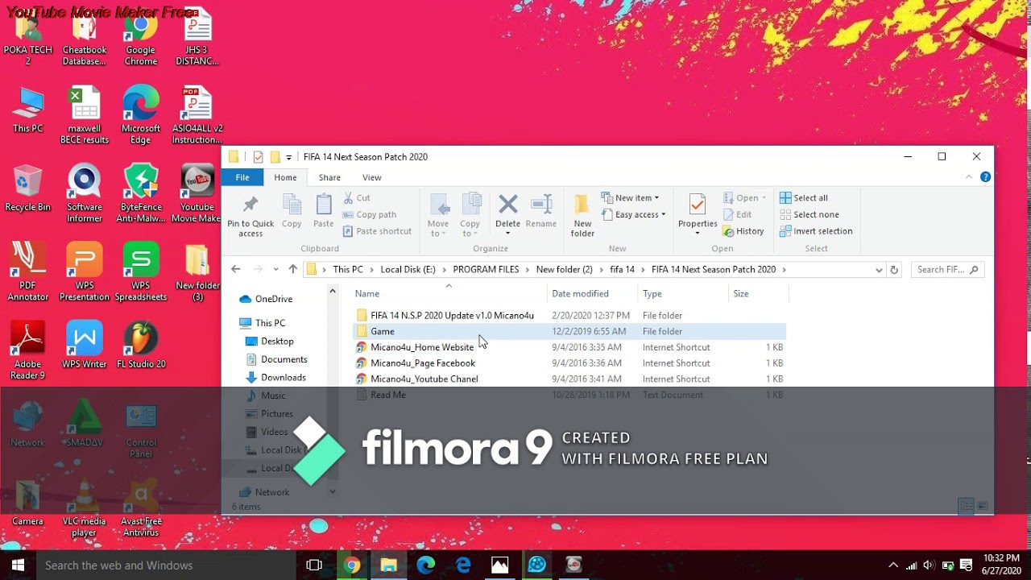Click Invert selection
This screenshot has width=1031, height=580.
816,231
